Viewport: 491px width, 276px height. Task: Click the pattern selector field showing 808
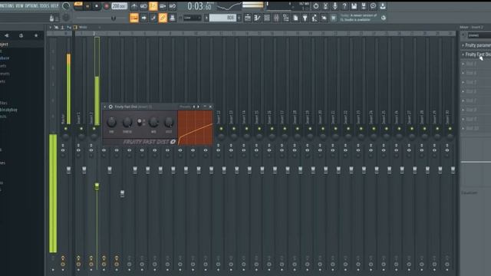coord(222,18)
